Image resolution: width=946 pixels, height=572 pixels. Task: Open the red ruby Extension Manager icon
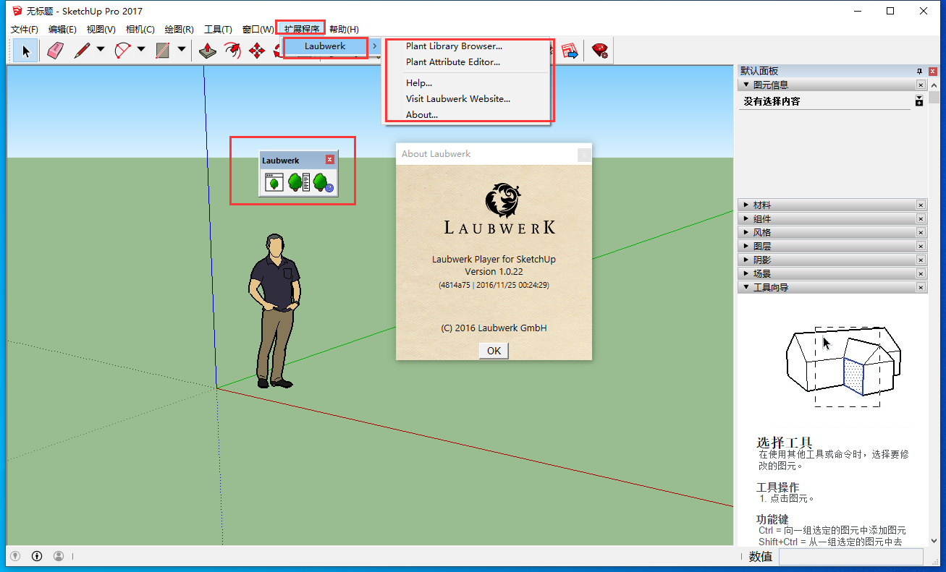pyautogui.click(x=599, y=51)
